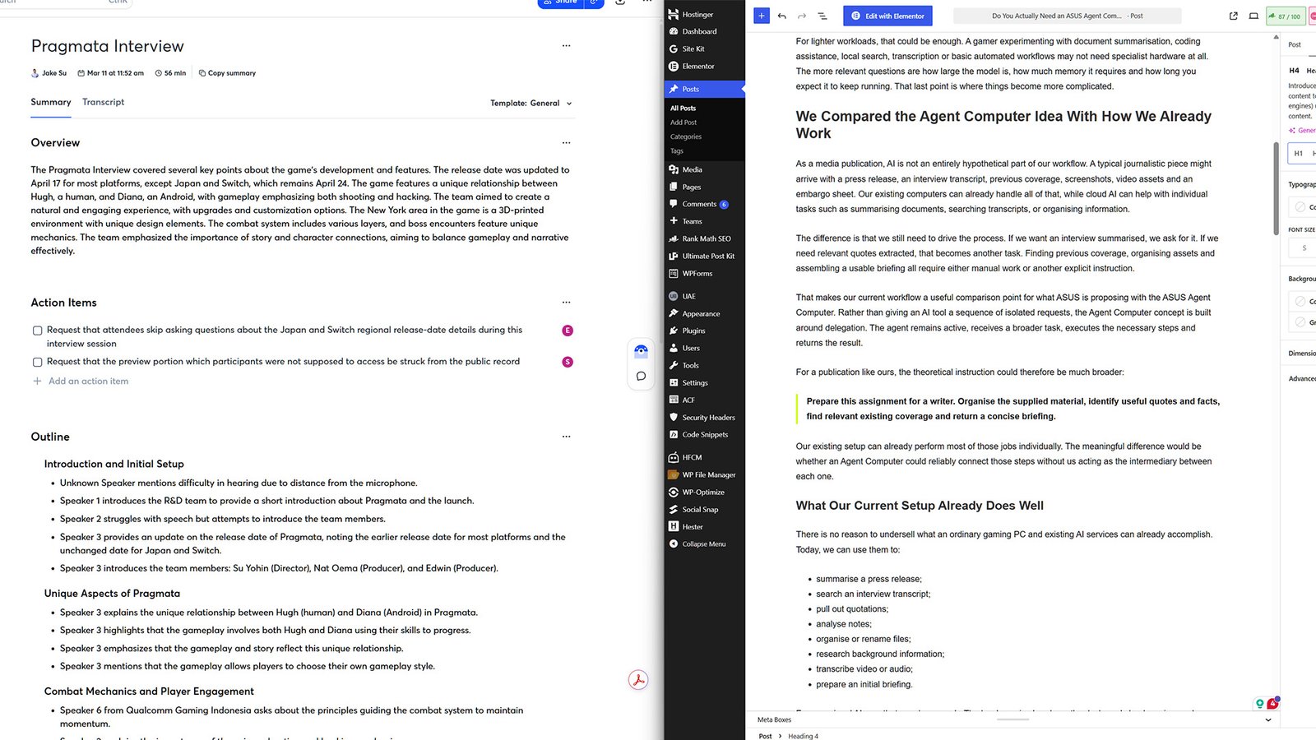Viewport: 1316px width, 740px height.
Task: Open the Template: General dropdown
Action: 531,104
